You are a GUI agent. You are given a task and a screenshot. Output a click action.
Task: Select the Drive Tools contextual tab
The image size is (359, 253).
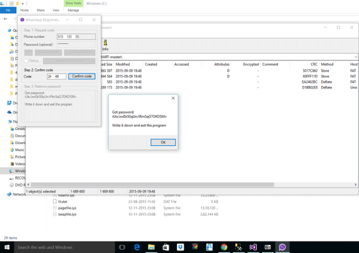[73, 3]
